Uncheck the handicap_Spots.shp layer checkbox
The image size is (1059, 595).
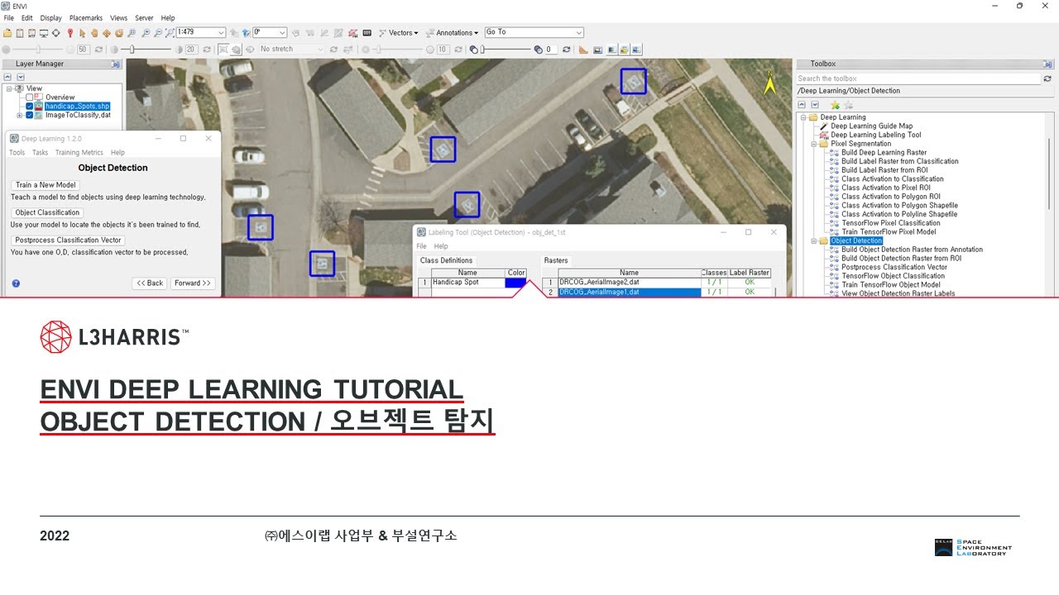30,107
